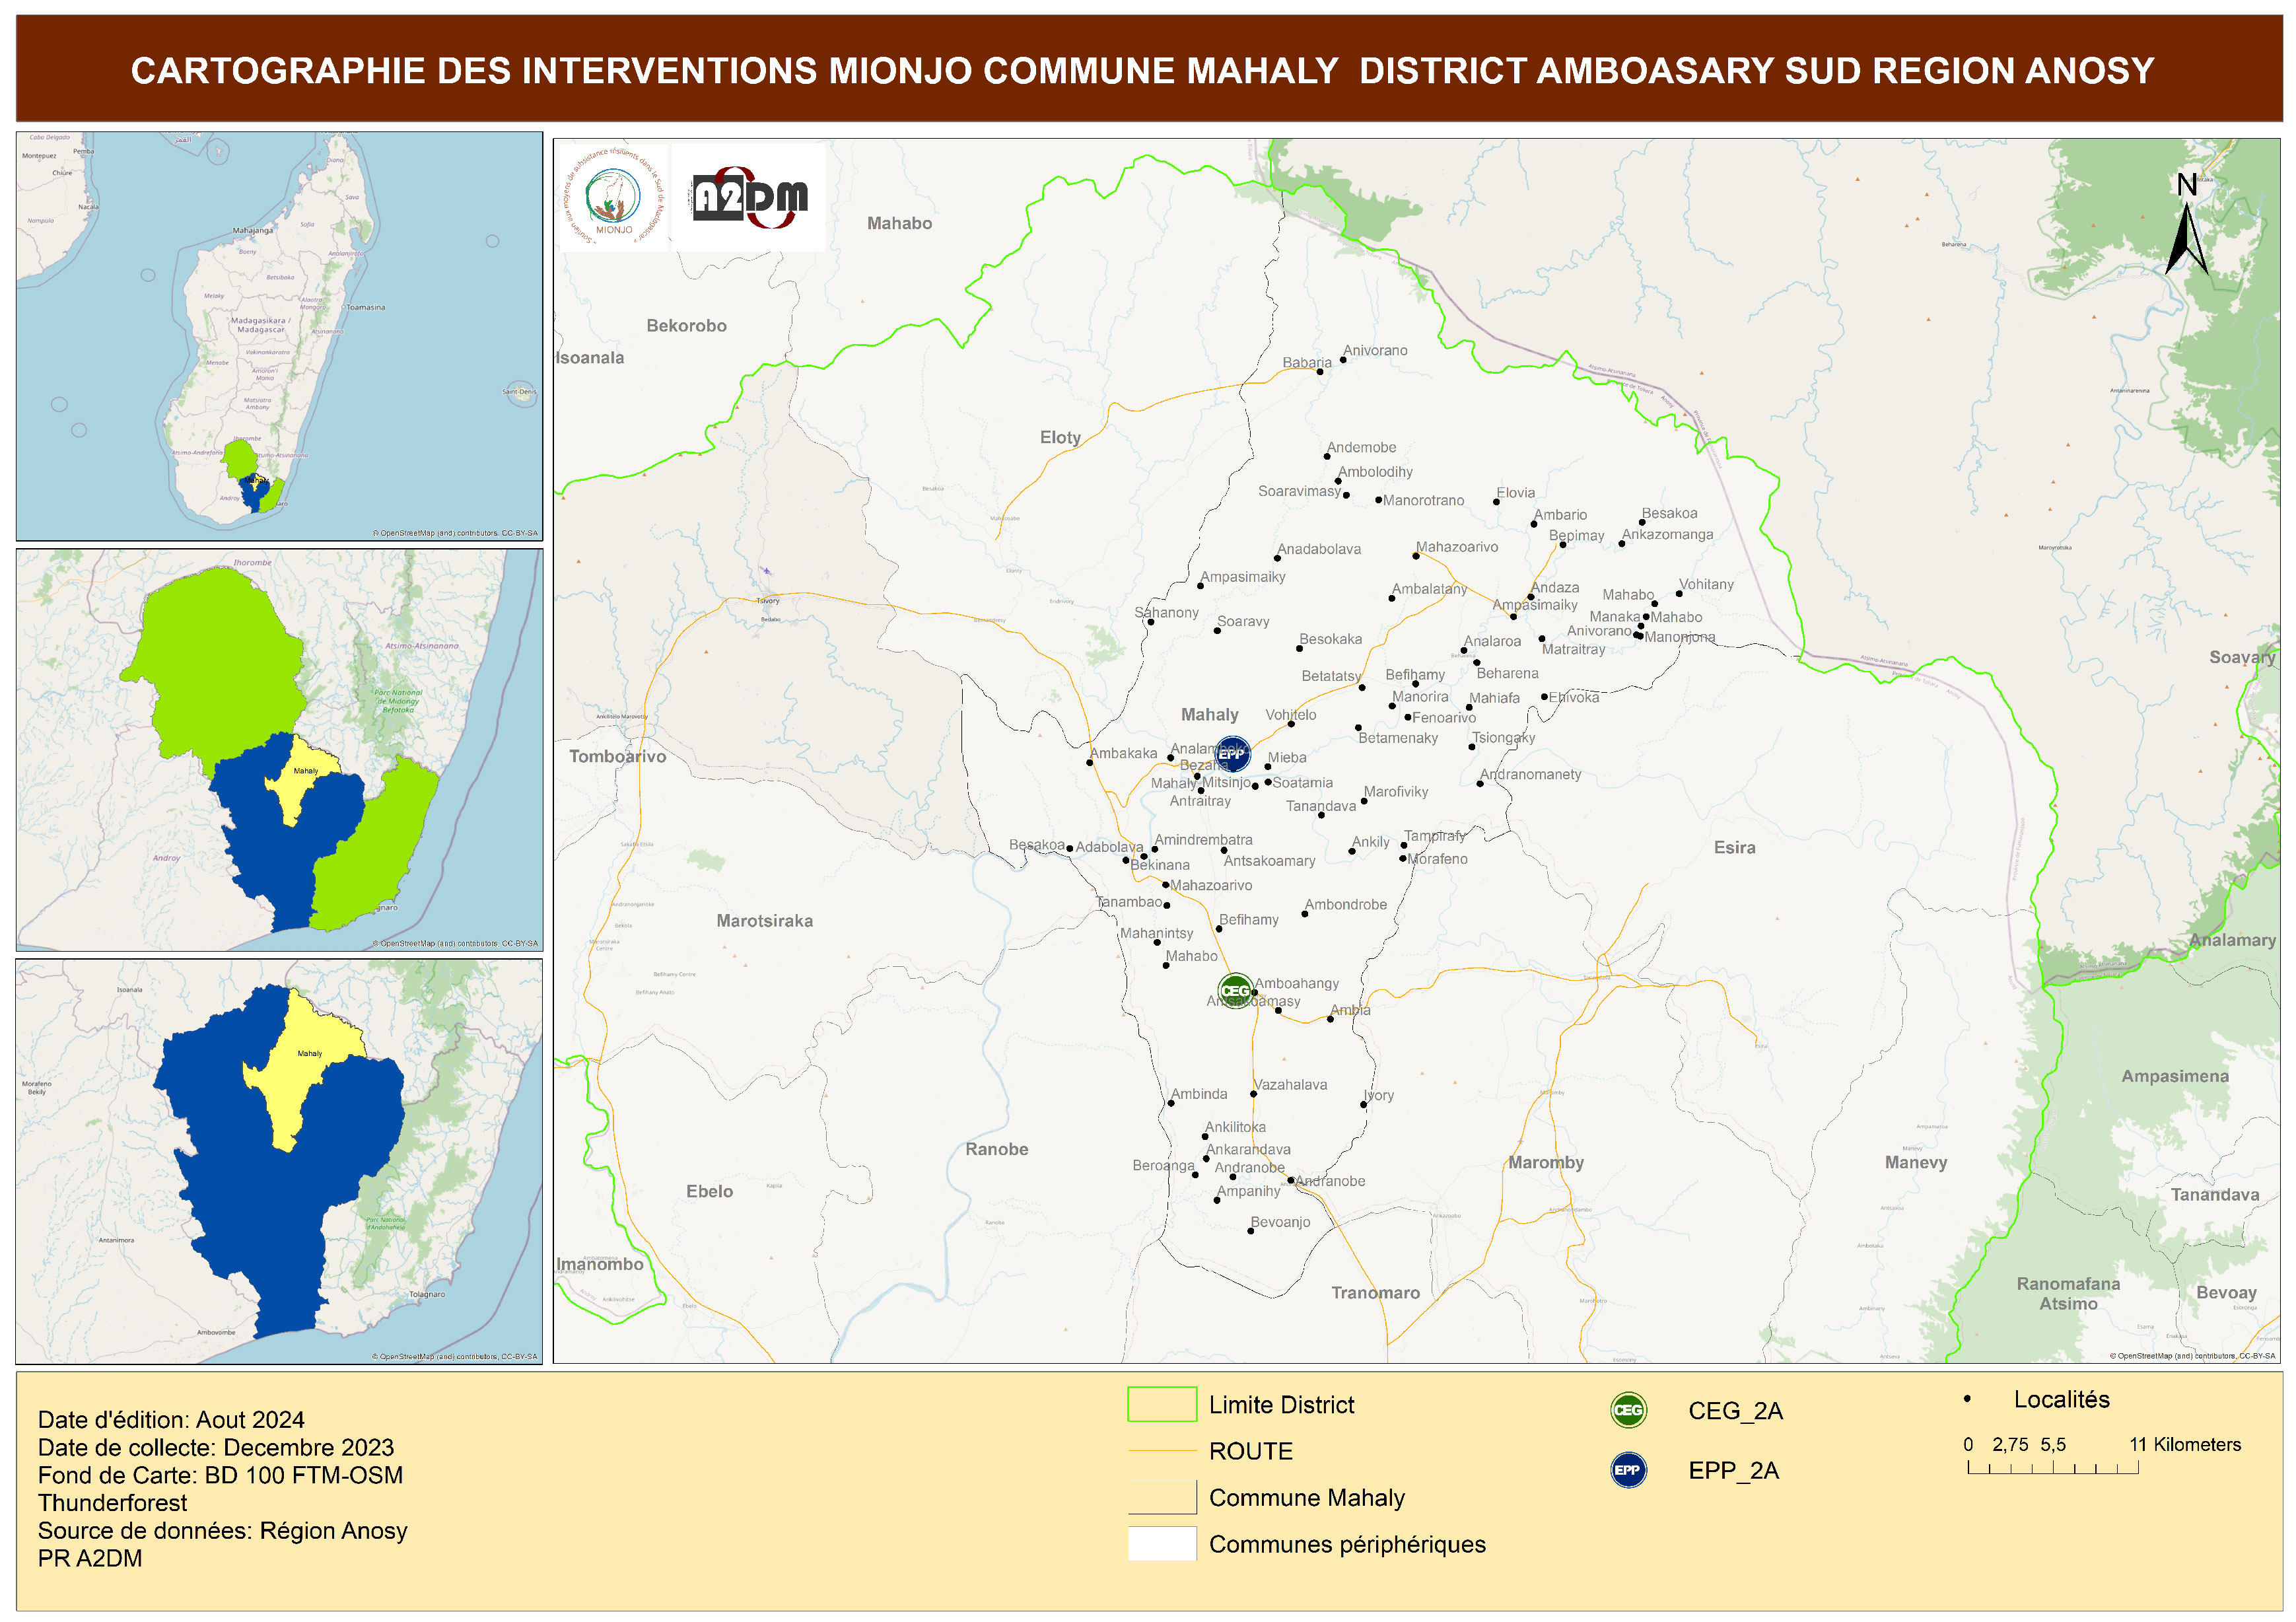2296x1622 pixels.
Task: Click the green CEG marker near Amboahangy
Action: click(x=1236, y=991)
